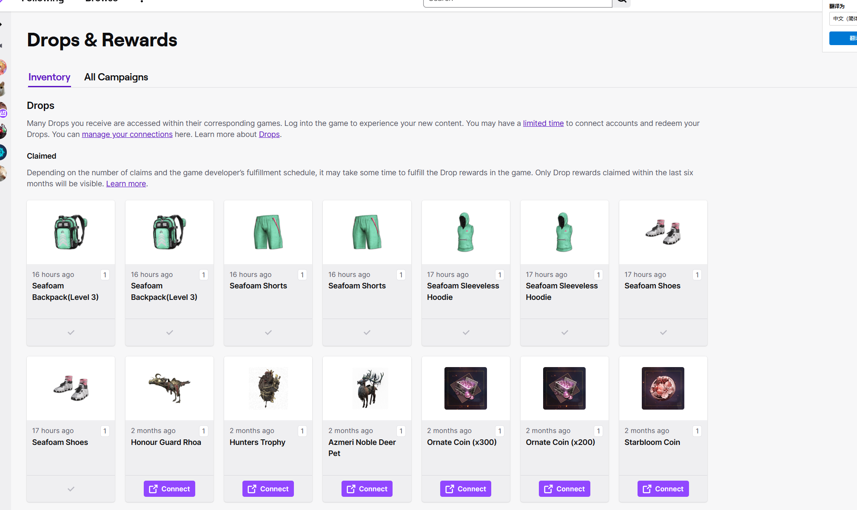The width and height of the screenshot is (857, 510).
Task: Open the manage your connections link
Action: coord(127,134)
